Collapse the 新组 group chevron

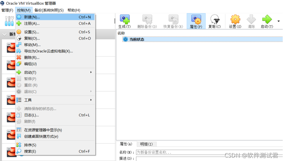coord(4,34)
